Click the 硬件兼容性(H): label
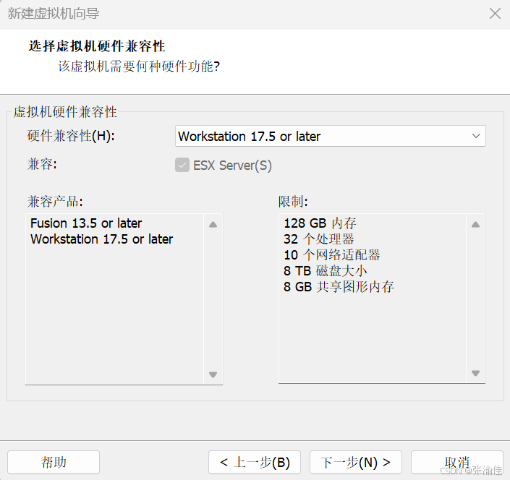 click(x=71, y=136)
